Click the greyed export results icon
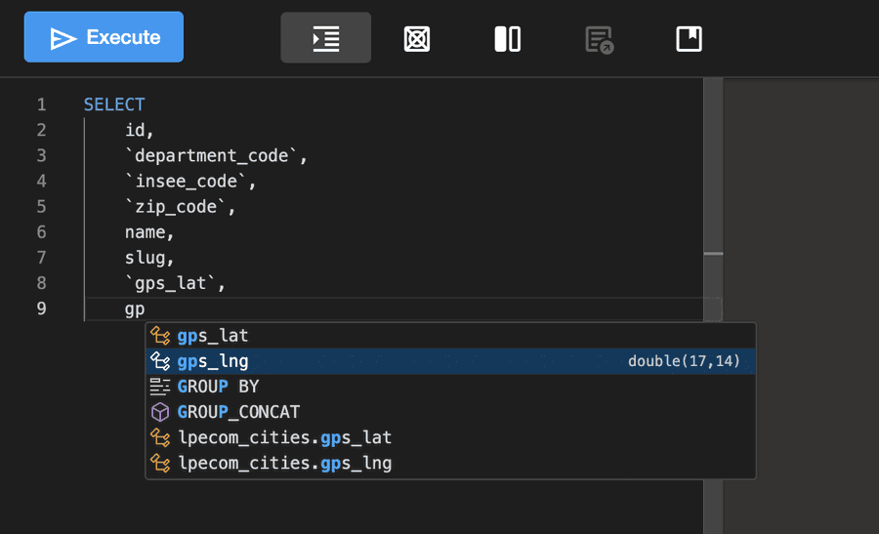 pyautogui.click(x=599, y=40)
